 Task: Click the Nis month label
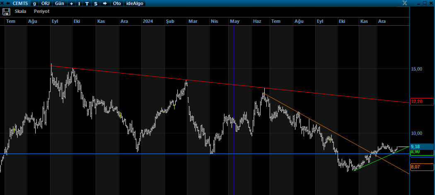tap(214, 22)
